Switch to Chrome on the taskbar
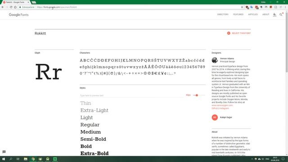 (x=33, y=159)
